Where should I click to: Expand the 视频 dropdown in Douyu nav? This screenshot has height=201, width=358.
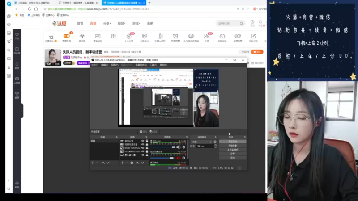click(x=121, y=24)
